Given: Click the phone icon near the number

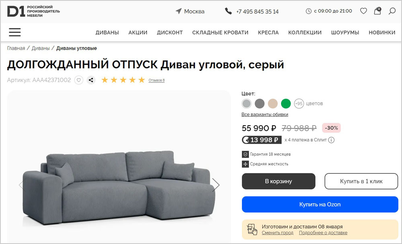Looking at the screenshot, I should click(228, 11).
